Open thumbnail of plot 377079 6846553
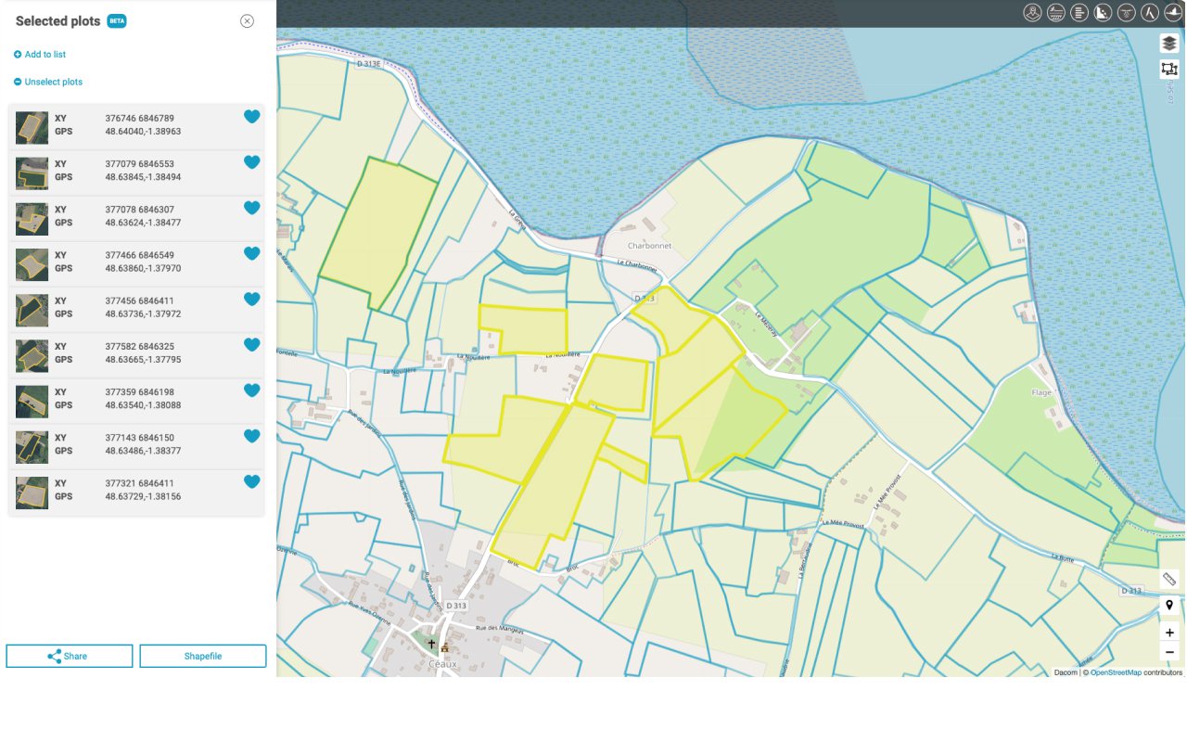This screenshot has height=742, width=1187. tap(32, 173)
